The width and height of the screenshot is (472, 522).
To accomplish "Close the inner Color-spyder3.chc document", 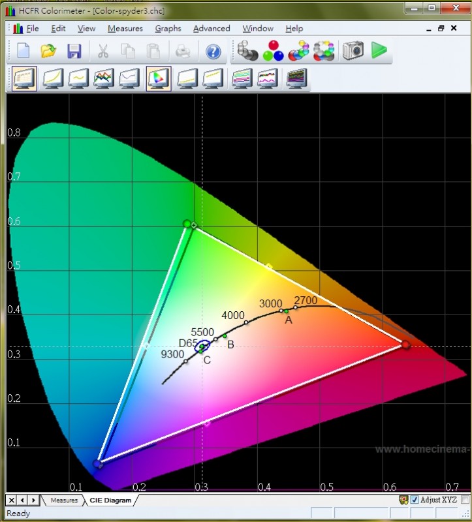I will (x=454, y=28).
